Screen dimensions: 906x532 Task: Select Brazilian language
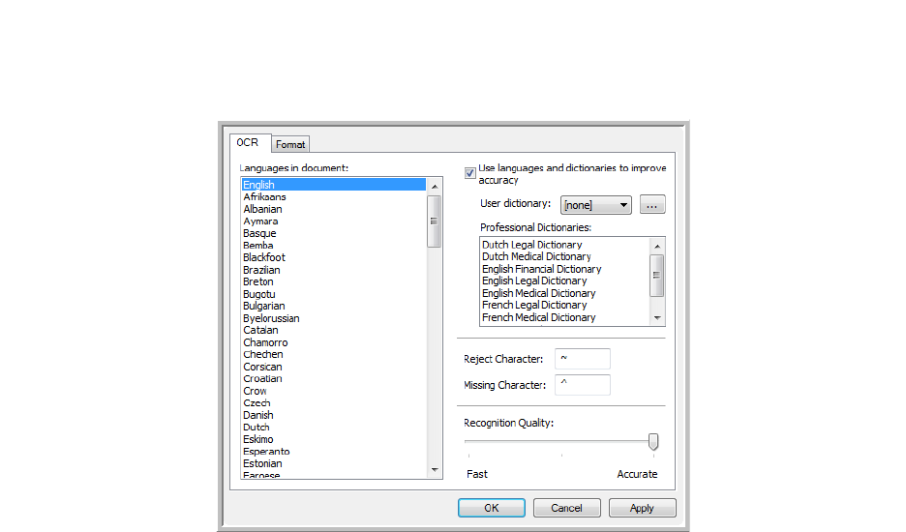click(x=333, y=270)
